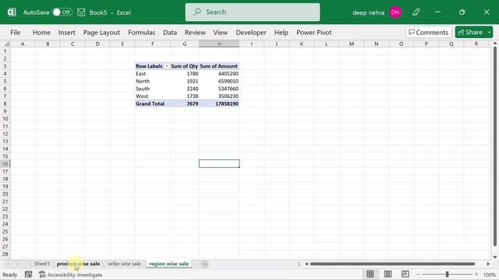Screen dimensions: 499x280
Task: Open the Help tab
Action: [x=281, y=33]
